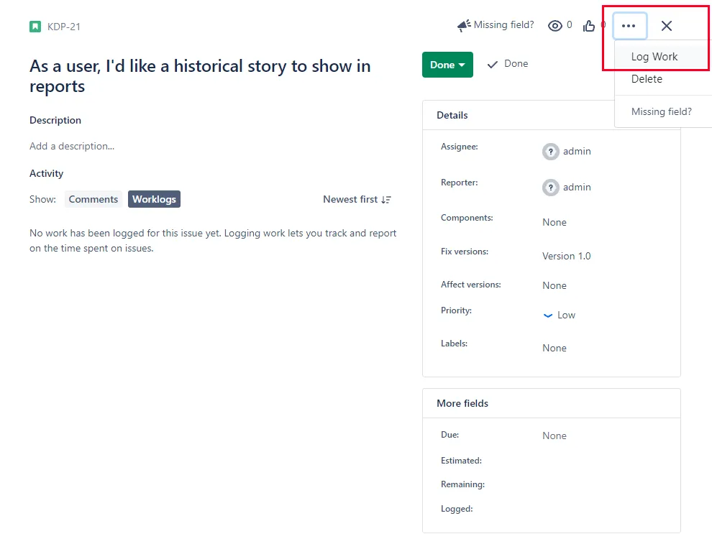712x539 pixels.
Task: Click the Description heading
Action: coord(55,120)
